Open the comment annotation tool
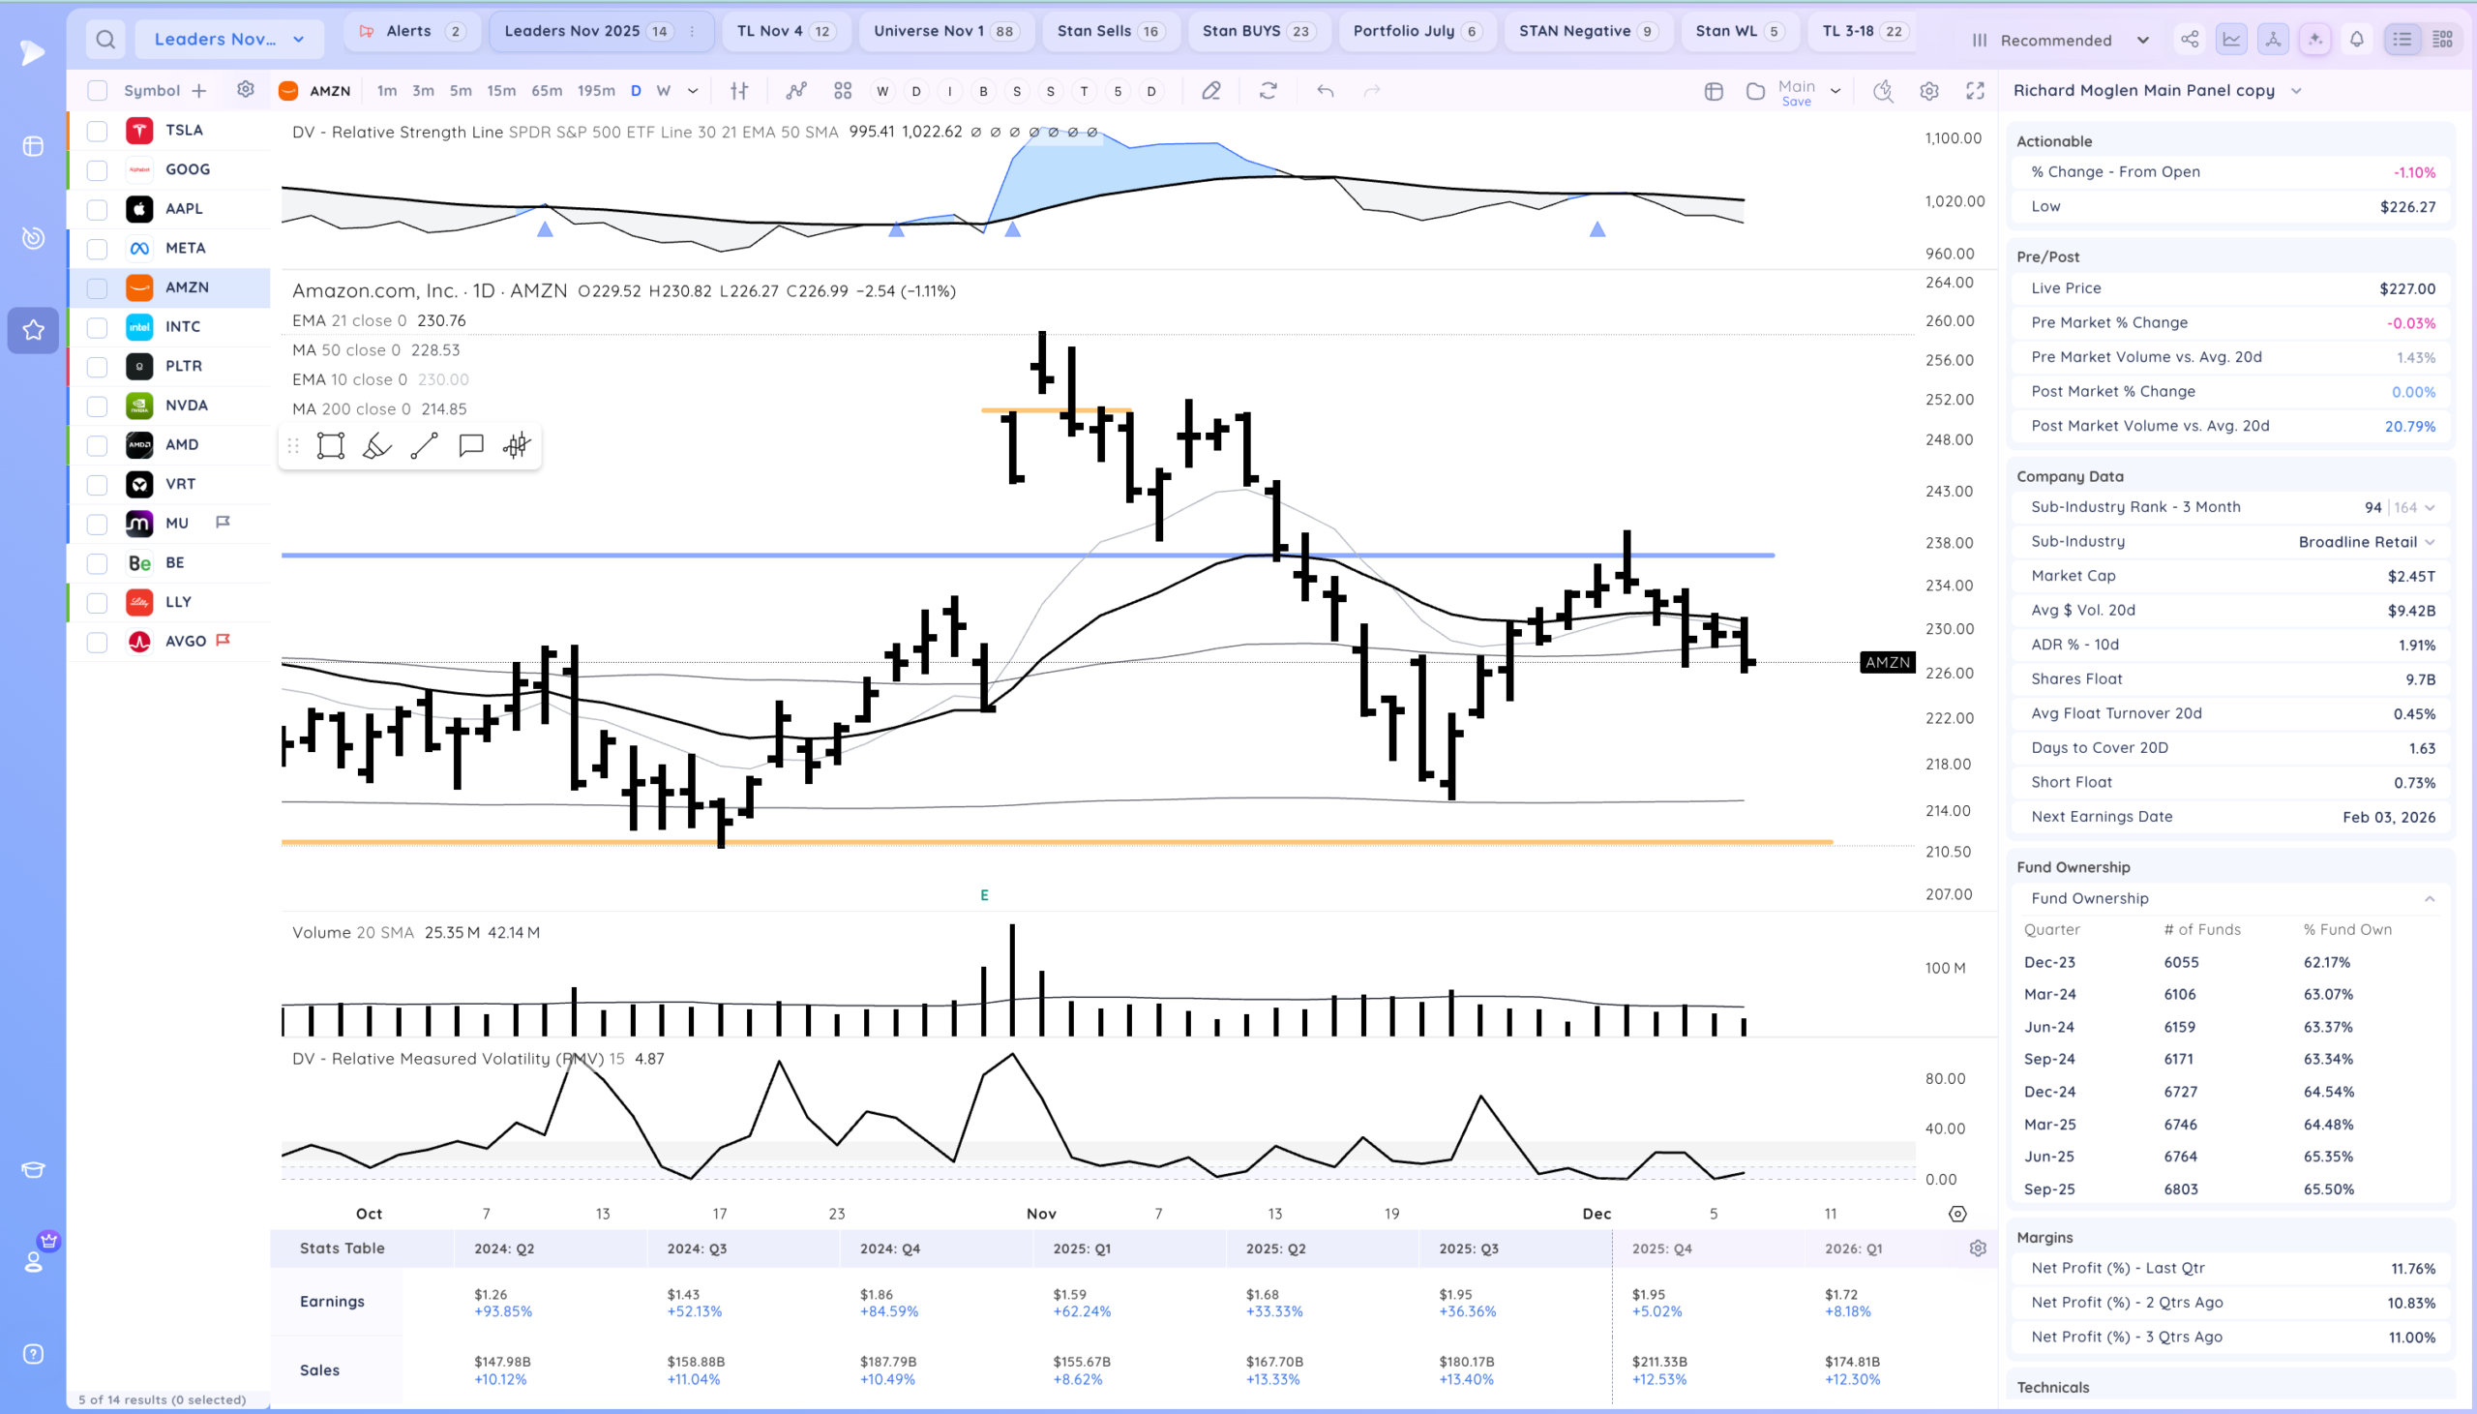This screenshot has height=1414, width=2477. (x=471, y=446)
